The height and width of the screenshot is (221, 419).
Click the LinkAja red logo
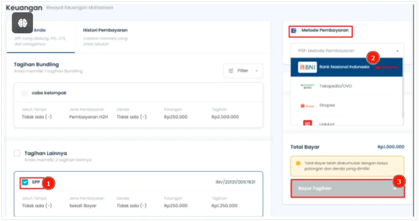point(307,123)
